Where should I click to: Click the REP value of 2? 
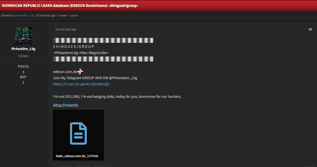click(23, 82)
